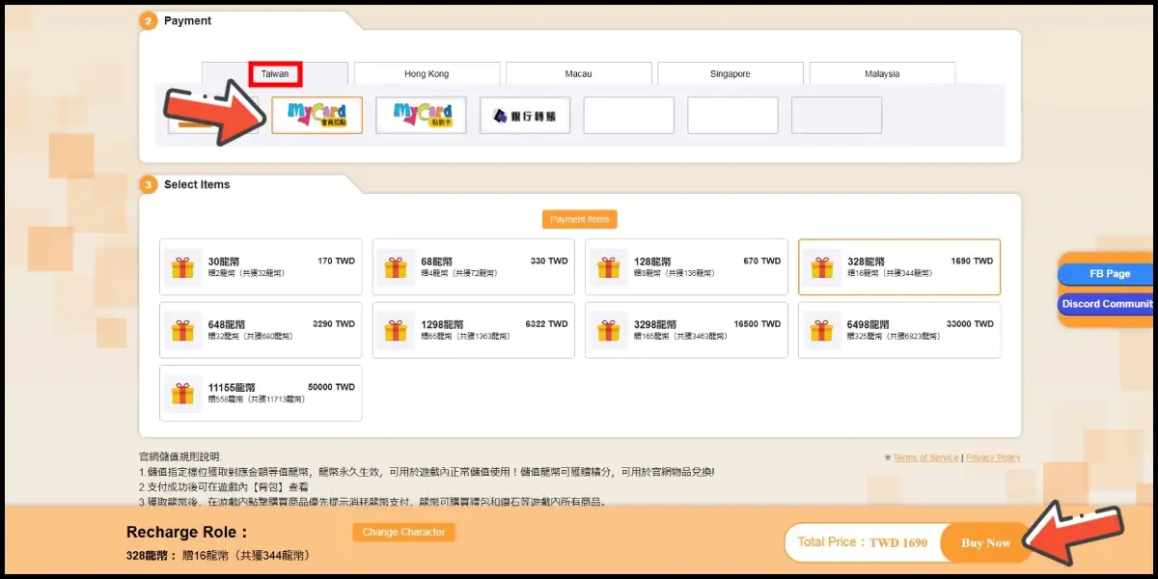Select the 6498 coin pack for 33000 TWD

[898, 331]
